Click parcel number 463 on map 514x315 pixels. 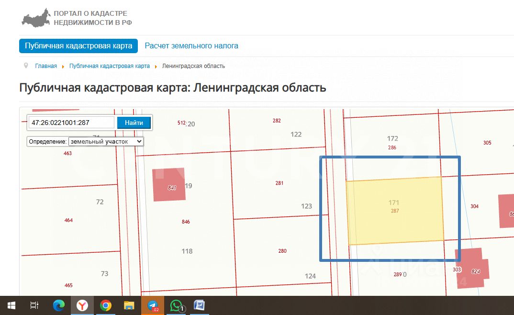[67, 153]
